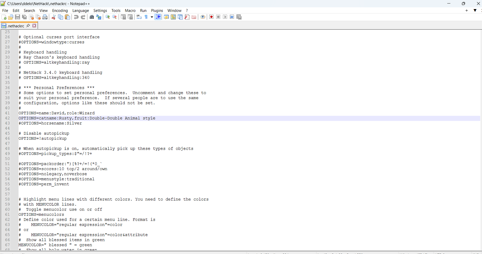This screenshot has height=254, width=482.
Task: Click the Close document toolbar icon
Action: pyautogui.click(x=31, y=17)
